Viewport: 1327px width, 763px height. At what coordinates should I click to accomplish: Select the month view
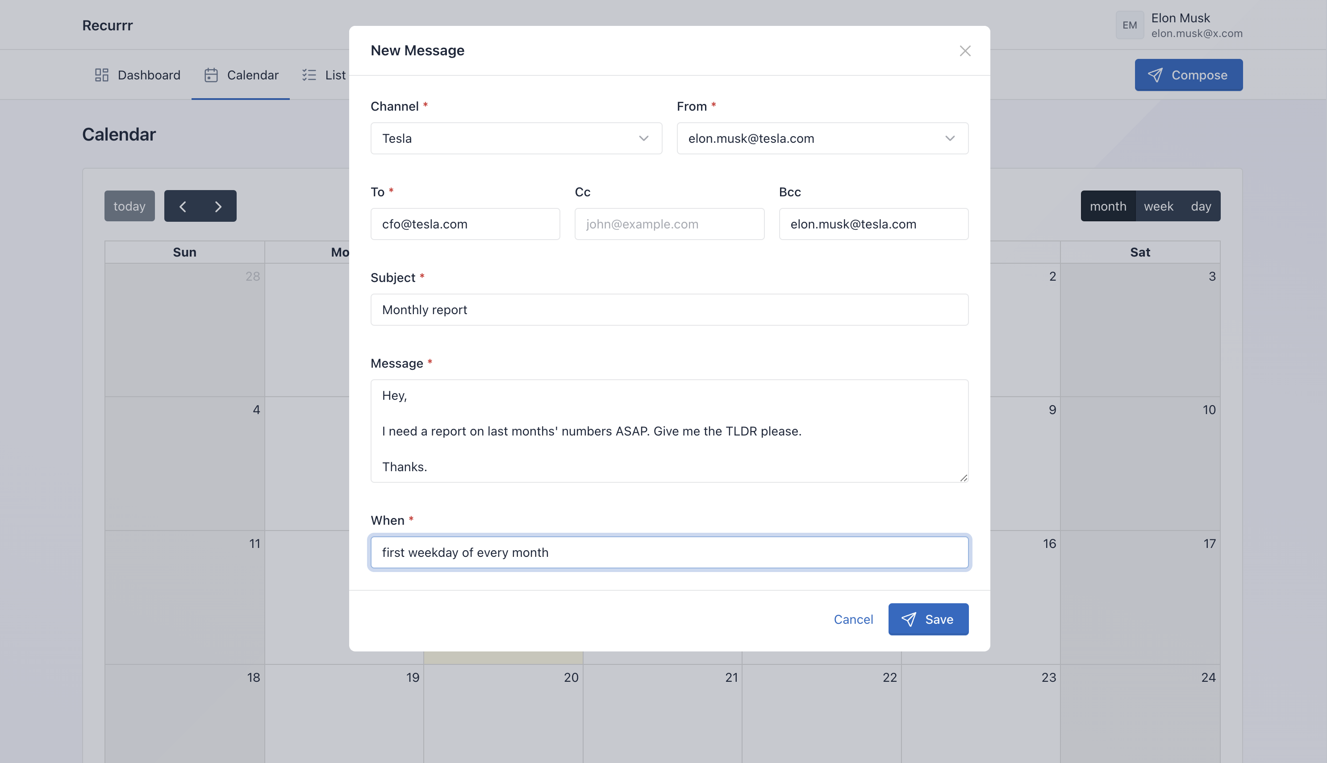click(x=1107, y=206)
